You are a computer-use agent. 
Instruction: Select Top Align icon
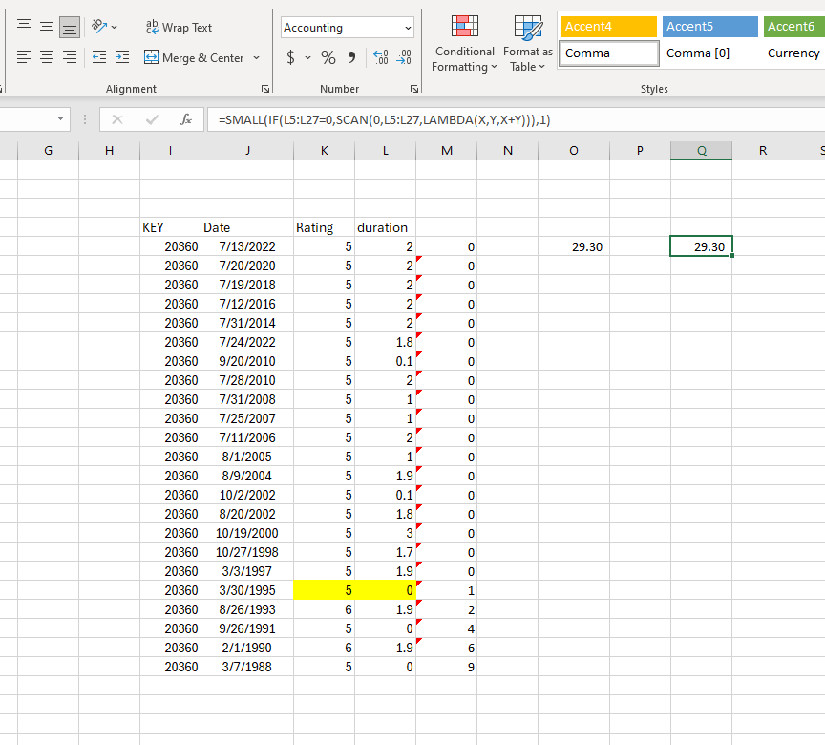[x=24, y=27]
